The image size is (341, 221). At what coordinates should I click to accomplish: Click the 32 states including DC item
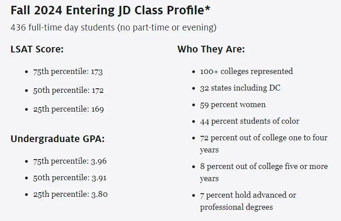(240, 88)
